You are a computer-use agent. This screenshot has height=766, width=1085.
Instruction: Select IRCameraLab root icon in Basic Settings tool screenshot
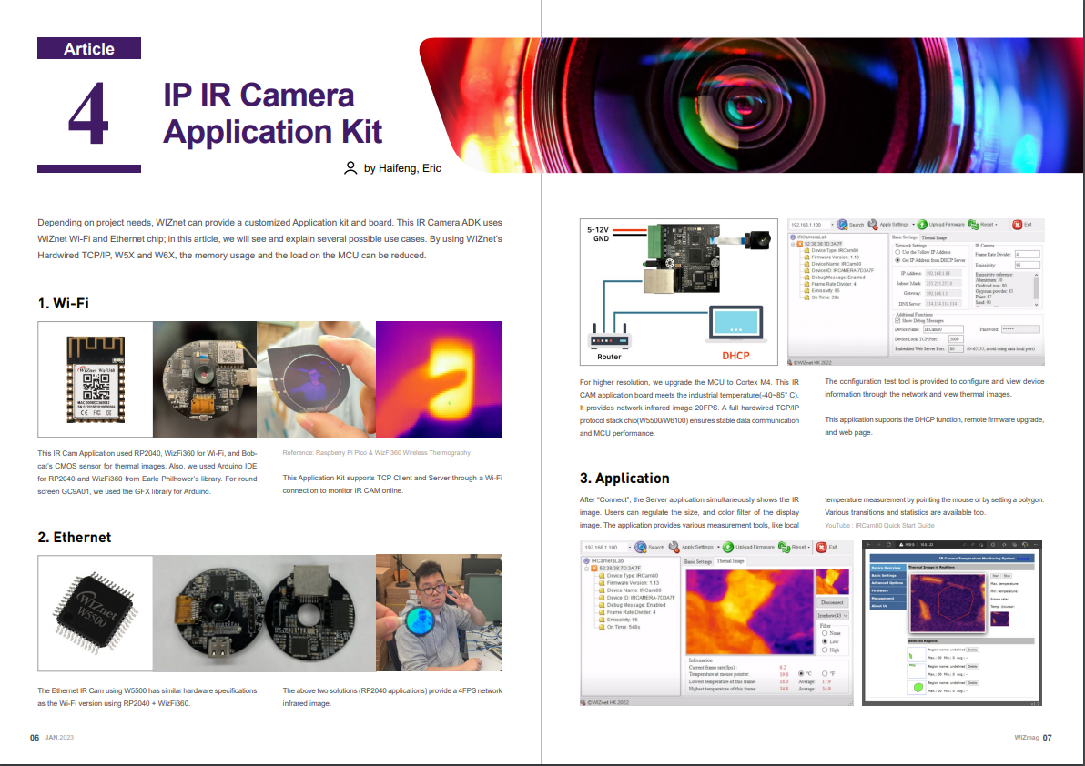point(793,237)
